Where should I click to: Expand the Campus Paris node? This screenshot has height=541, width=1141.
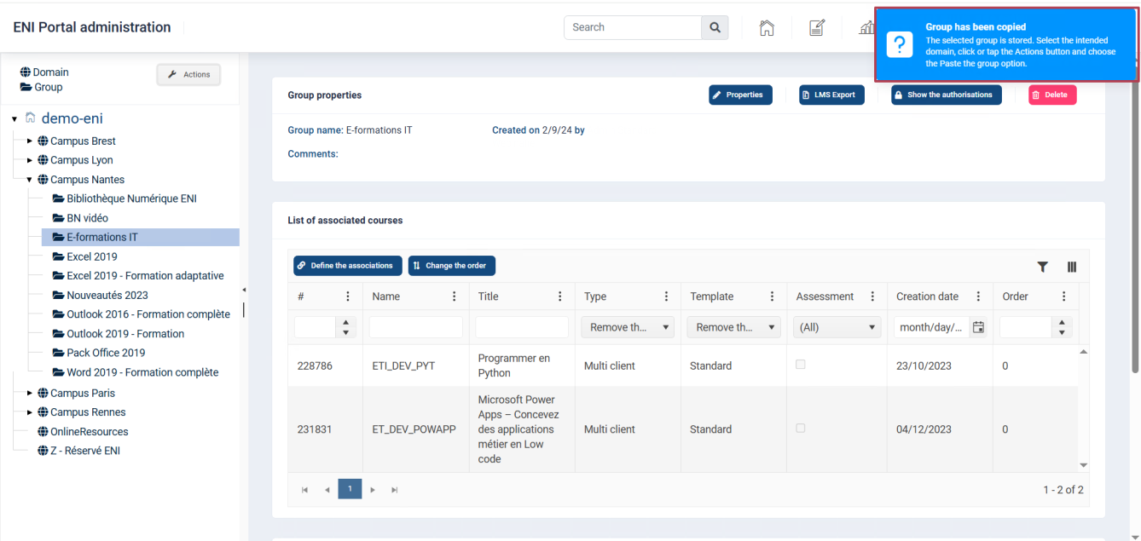(x=30, y=393)
